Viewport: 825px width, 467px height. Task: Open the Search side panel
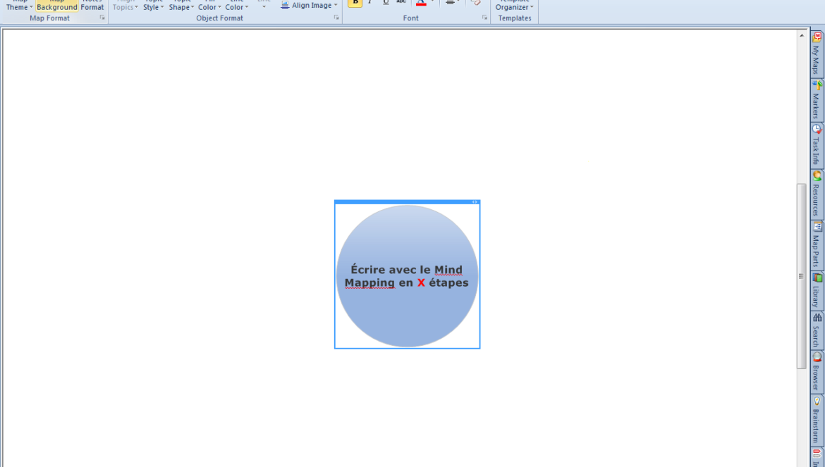click(817, 330)
